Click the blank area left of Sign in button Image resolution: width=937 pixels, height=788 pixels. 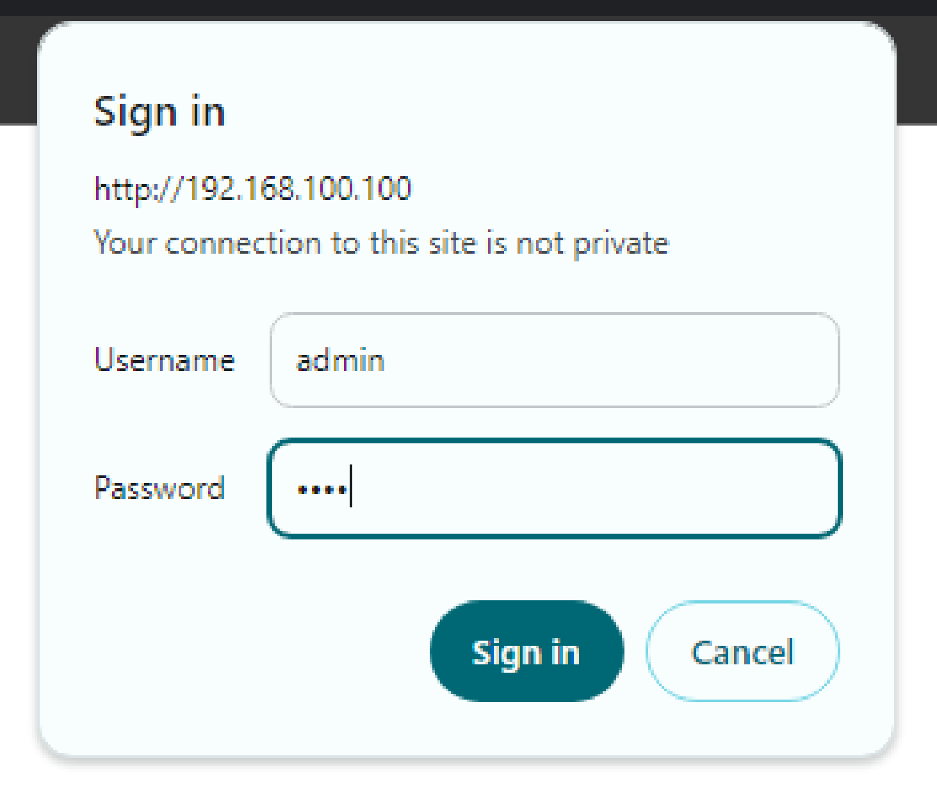click(x=256, y=652)
